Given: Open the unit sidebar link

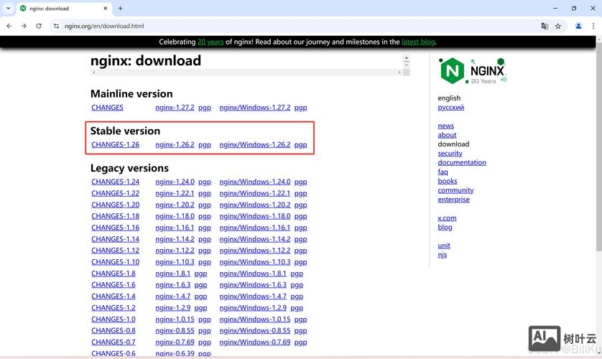Looking at the screenshot, I should pyautogui.click(x=444, y=246).
